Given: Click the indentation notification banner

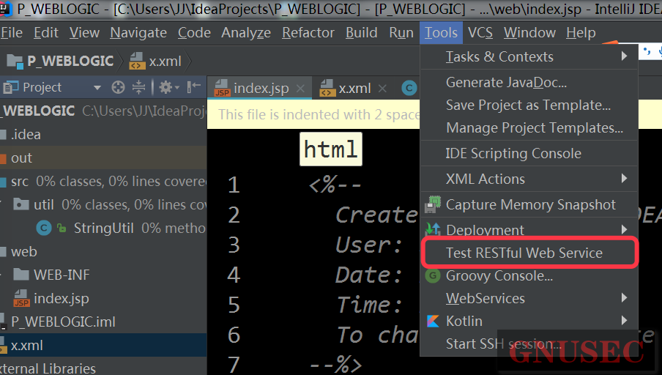Looking at the screenshot, I should pyautogui.click(x=313, y=114).
